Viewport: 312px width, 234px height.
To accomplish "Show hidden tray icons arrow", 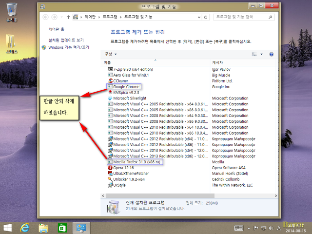I will [249, 228].
